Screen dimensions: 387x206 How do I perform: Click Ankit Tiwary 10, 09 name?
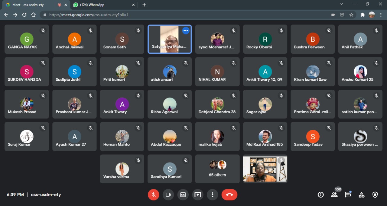point(264,79)
